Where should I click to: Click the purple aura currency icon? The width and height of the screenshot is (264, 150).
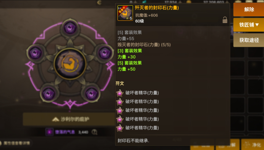[49, 132]
